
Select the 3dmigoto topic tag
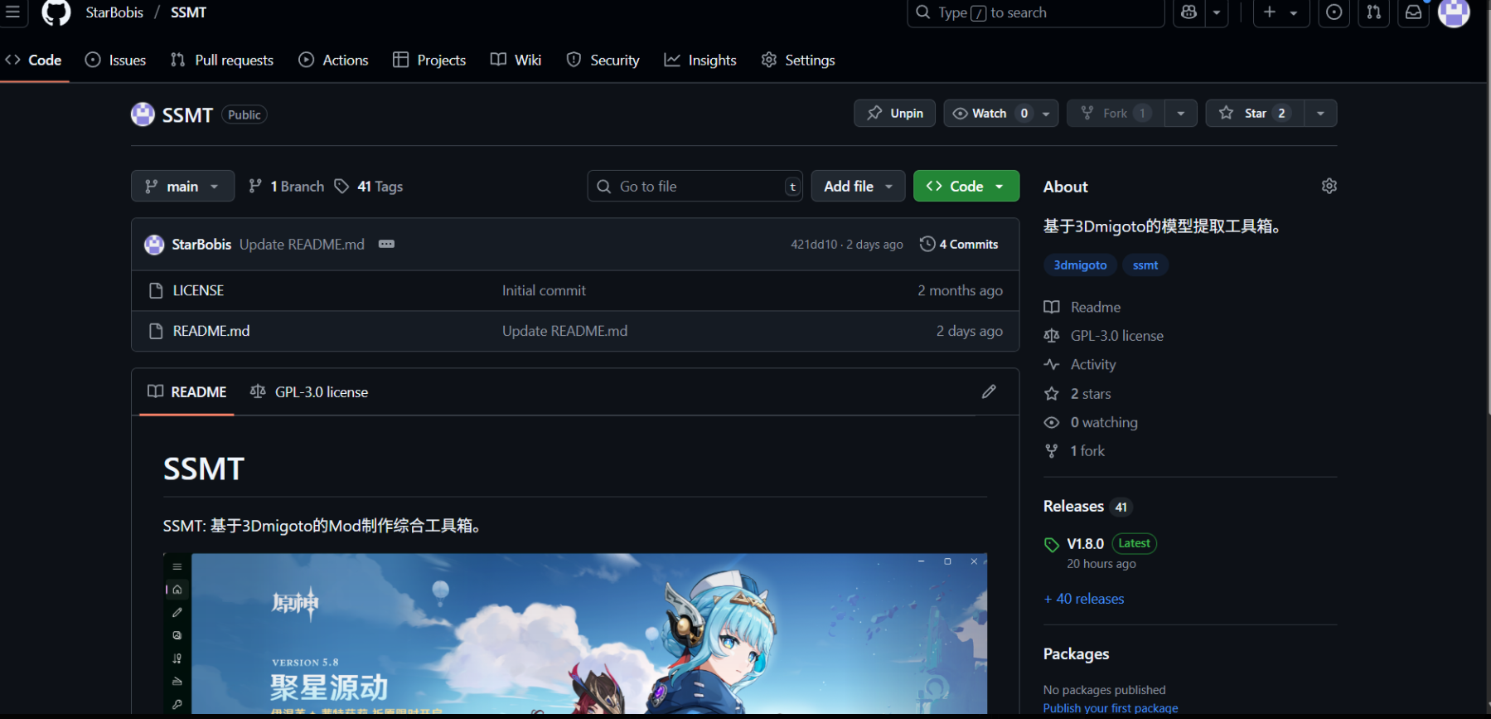[1080, 265]
